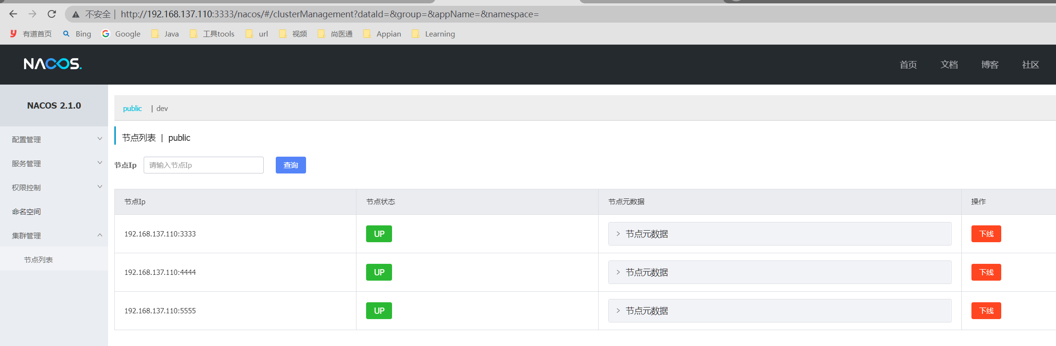
Task: Expand 节点元数据 for node 192.168.137.110:4444
Action: click(780, 272)
